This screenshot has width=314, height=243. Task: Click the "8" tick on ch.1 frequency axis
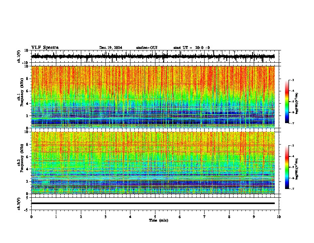tap(28, 79)
